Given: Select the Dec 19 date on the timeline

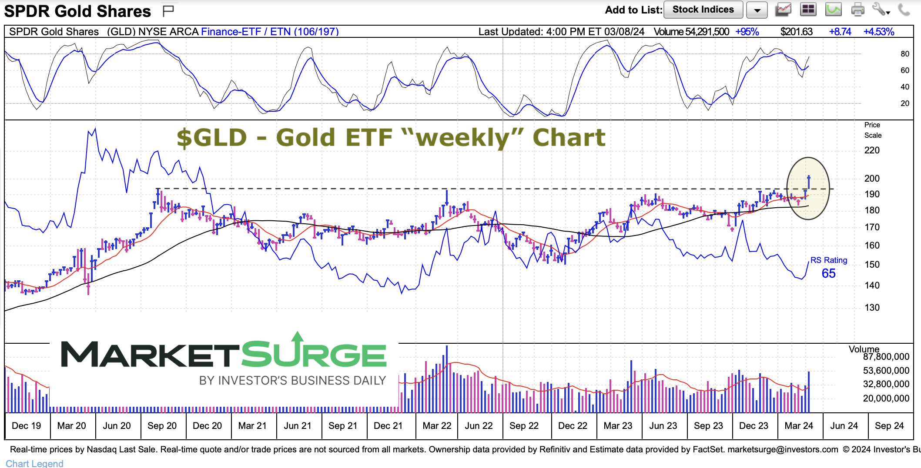Looking at the screenshot, I should pos(27,426).
